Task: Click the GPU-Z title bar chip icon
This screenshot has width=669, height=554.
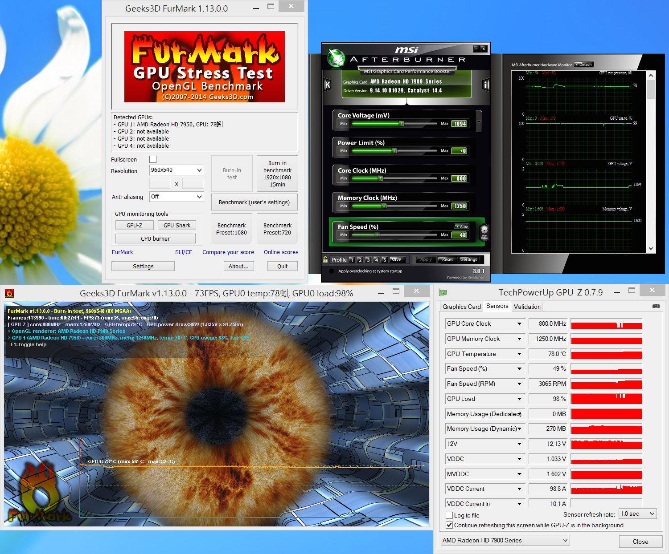Action: coord(443,292)
